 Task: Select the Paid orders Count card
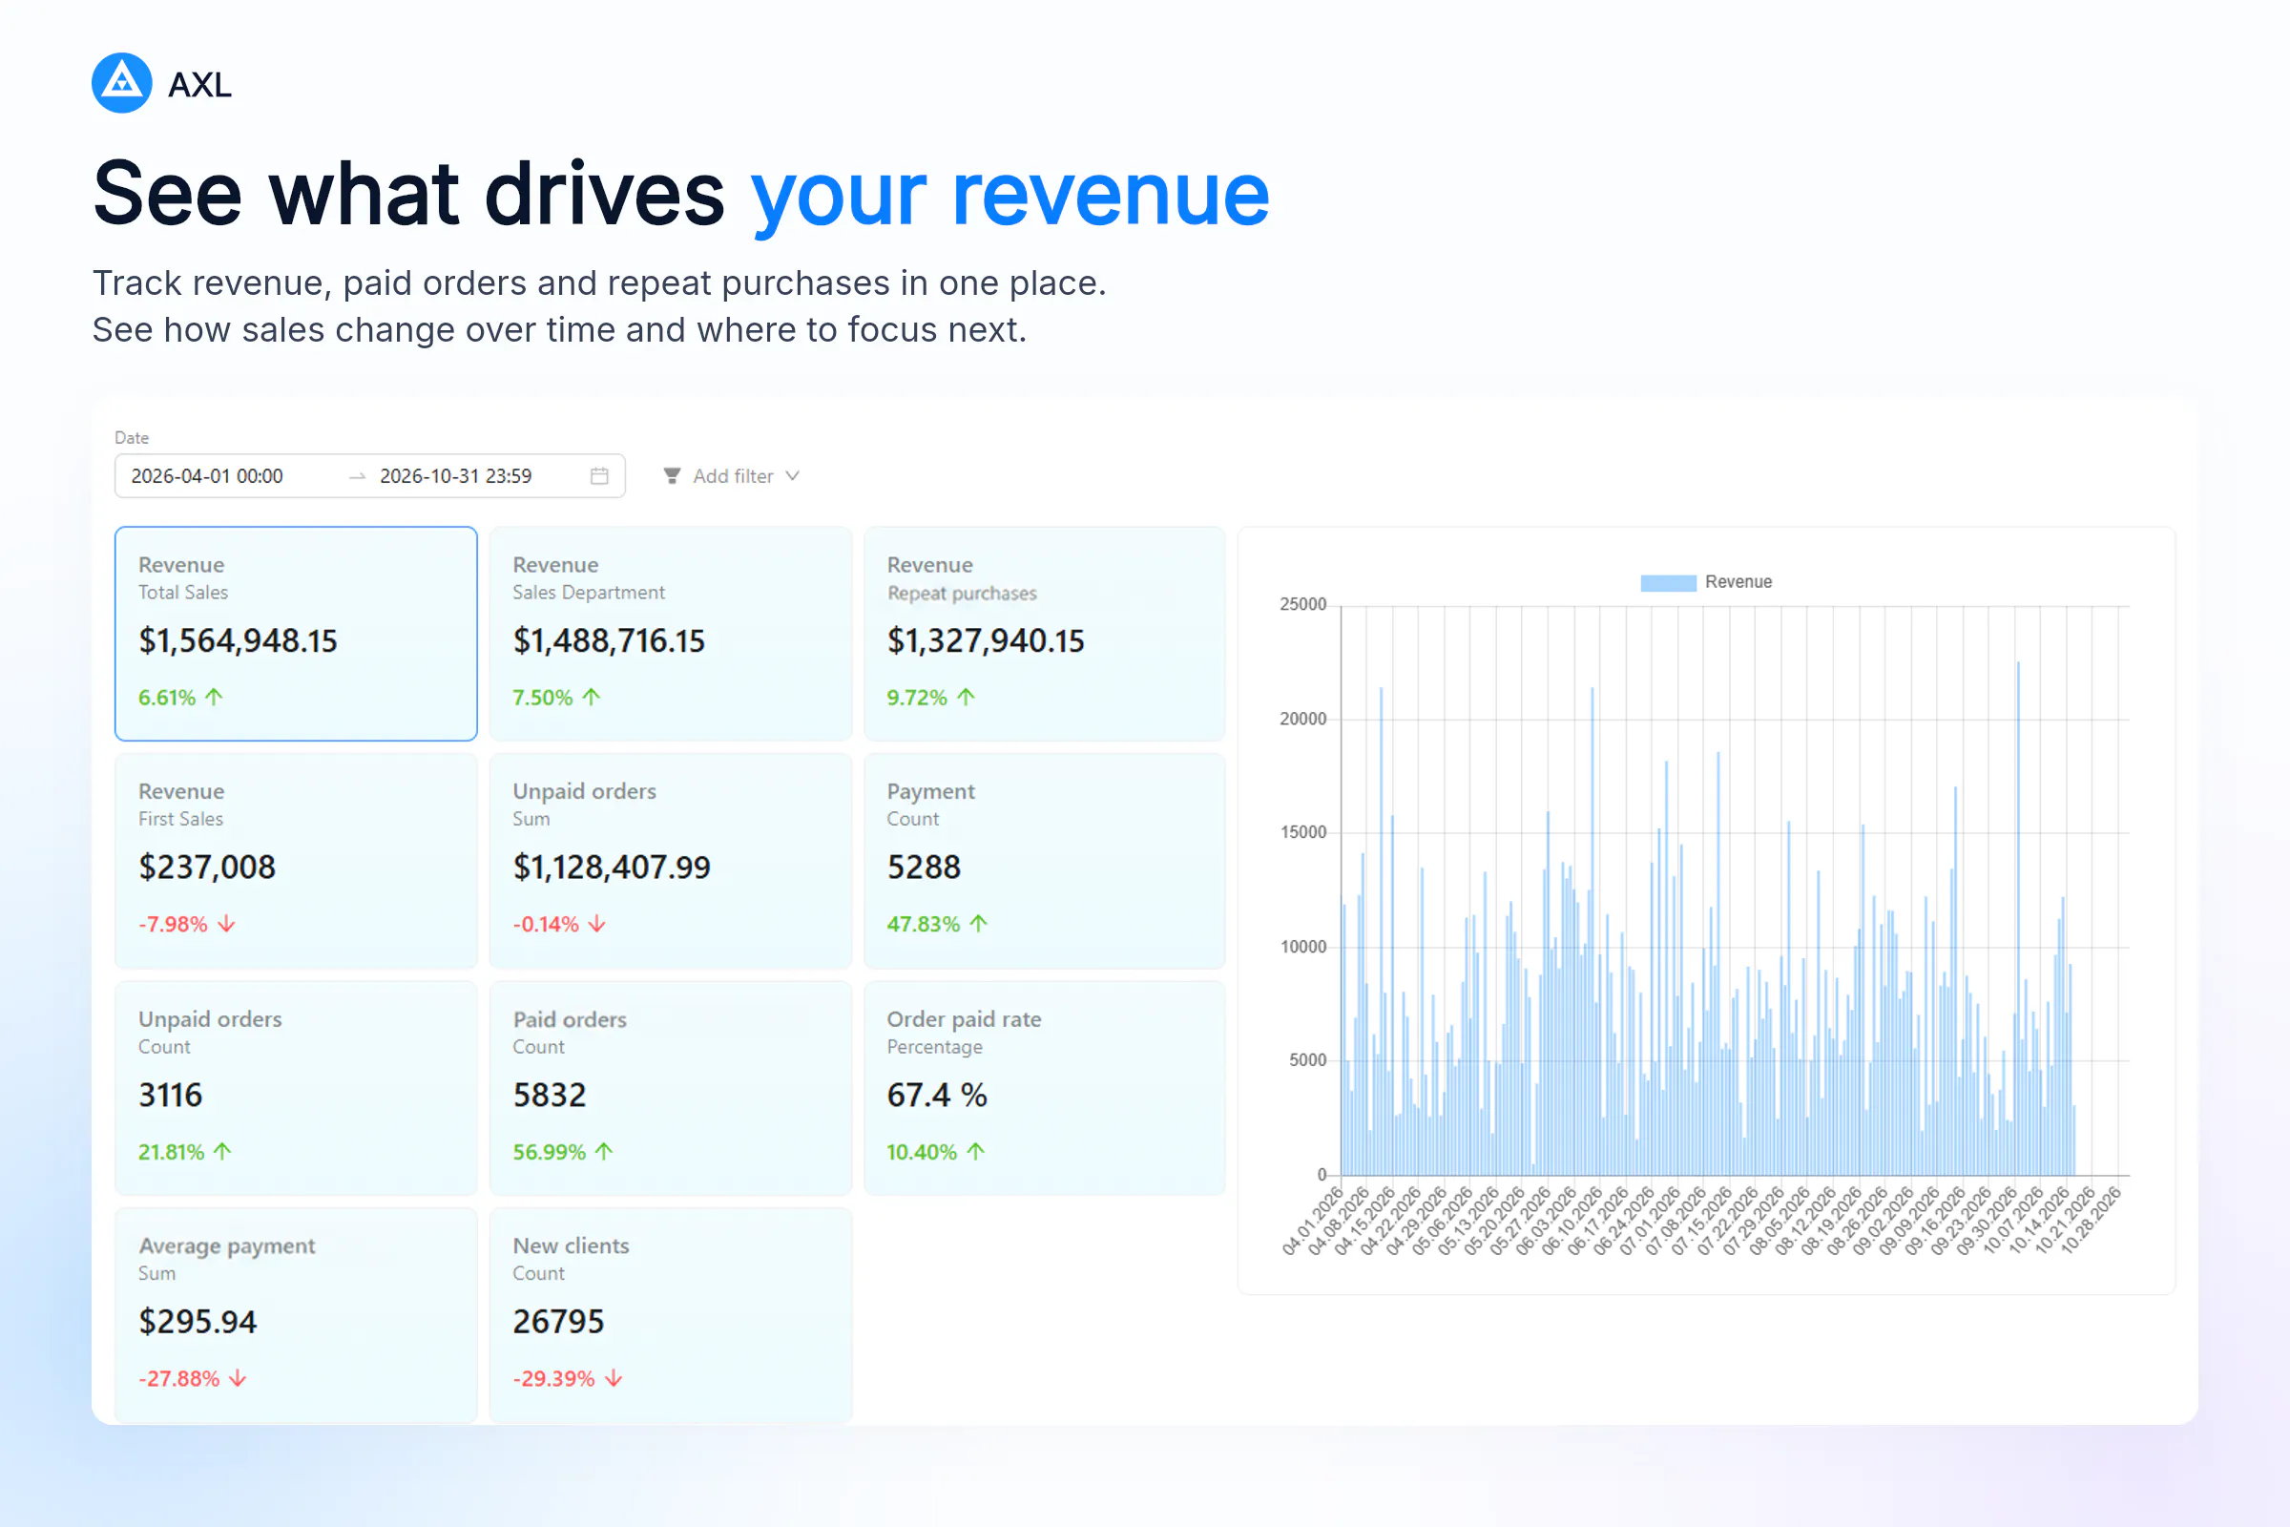pos(671,1089)
